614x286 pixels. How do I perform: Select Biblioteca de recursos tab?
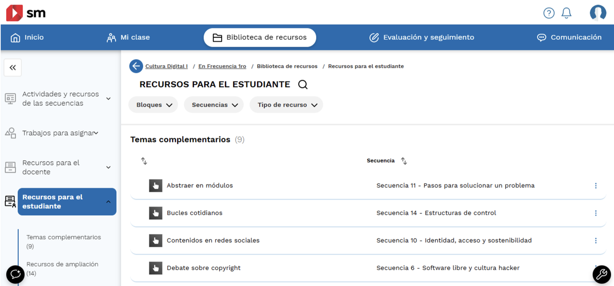pos(260,37)
